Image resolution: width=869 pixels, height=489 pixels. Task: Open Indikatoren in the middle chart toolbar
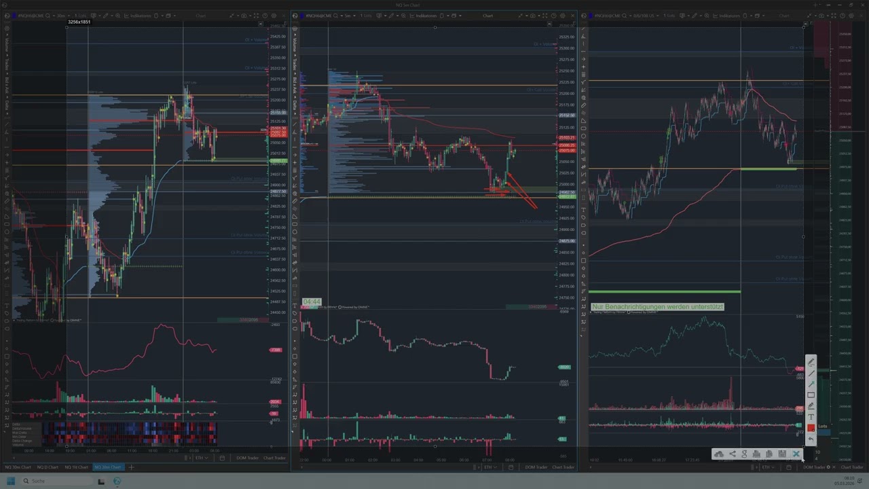pos(423,16)
